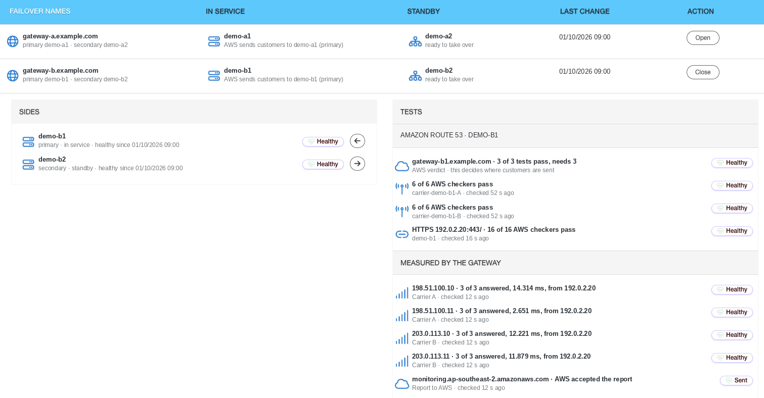Screen dimensions: 764x398
Task: Select the gateway-a.example.com name text
Action: [60, 36]
